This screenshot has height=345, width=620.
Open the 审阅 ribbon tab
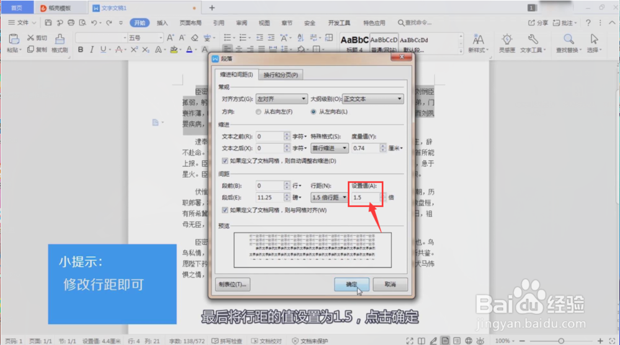(242, 23)
